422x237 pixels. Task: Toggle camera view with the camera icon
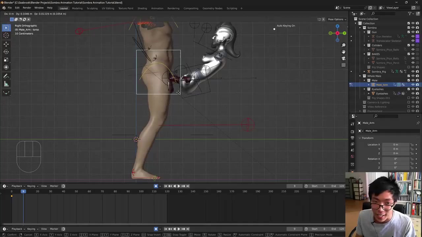(x=343, y=58)
